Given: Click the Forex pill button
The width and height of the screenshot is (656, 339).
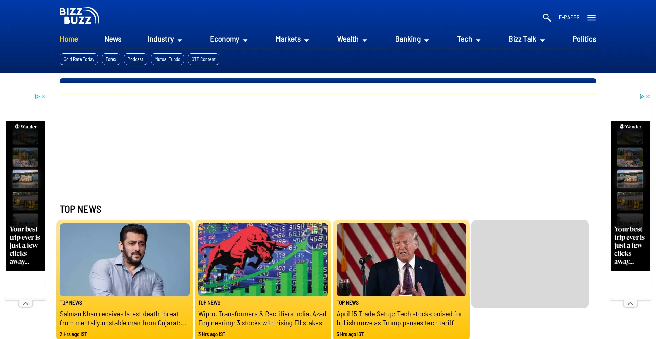Looking at the screenshot, I should click(x=111, y=59).
